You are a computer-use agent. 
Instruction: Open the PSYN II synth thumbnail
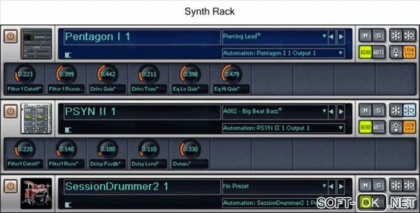coord(36,119)
